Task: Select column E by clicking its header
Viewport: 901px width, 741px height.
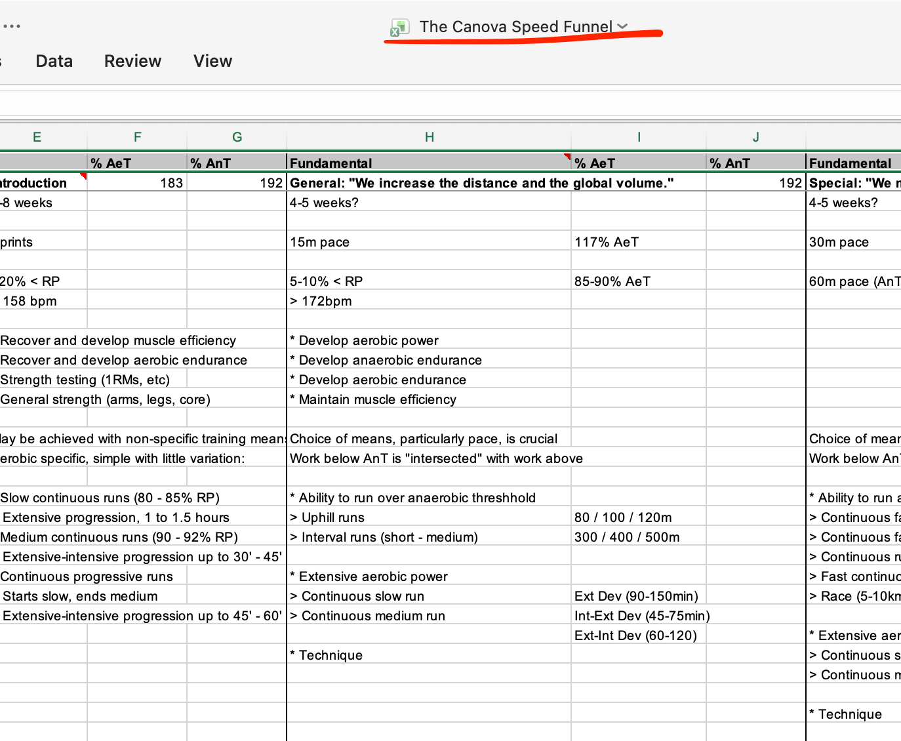Action: (37, 137)
